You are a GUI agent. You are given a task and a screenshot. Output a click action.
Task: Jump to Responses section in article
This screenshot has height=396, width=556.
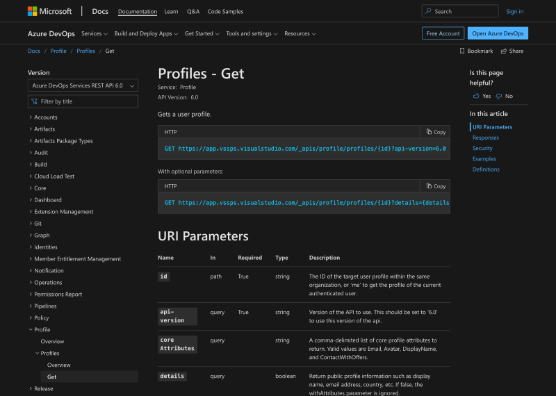tap(485, 138)
